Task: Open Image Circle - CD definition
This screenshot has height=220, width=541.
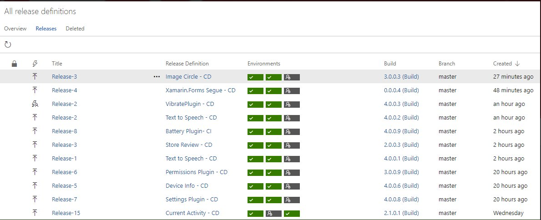Action: click(x=189, y=76)
